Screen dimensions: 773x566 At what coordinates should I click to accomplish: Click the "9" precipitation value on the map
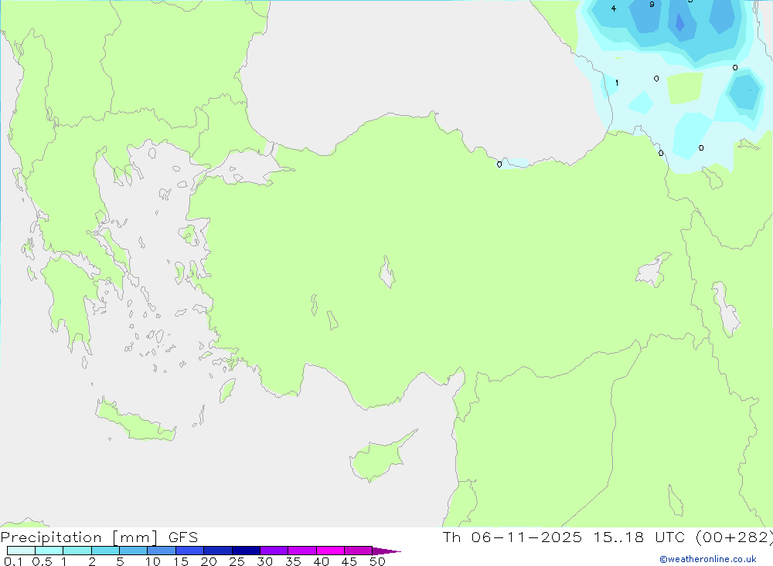coord(652,5)
